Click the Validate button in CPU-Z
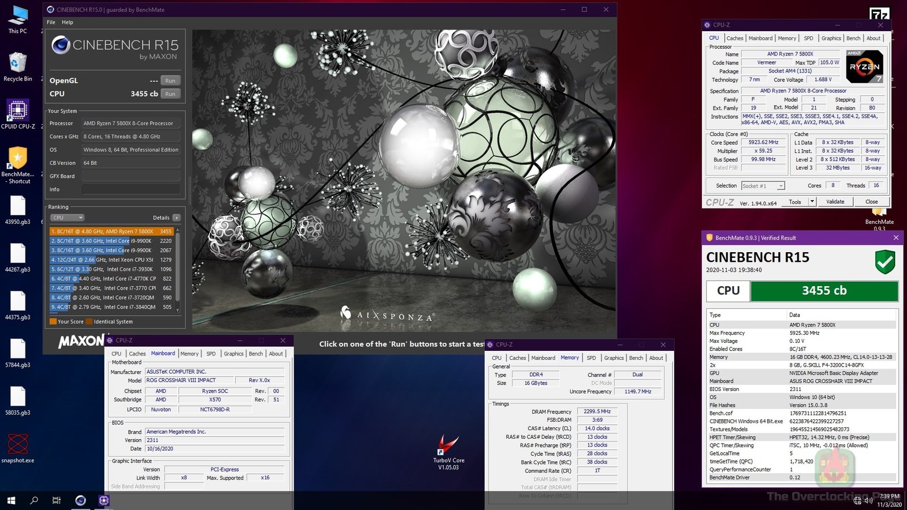The width and height of the screenshot is (907, 510). 835,201
